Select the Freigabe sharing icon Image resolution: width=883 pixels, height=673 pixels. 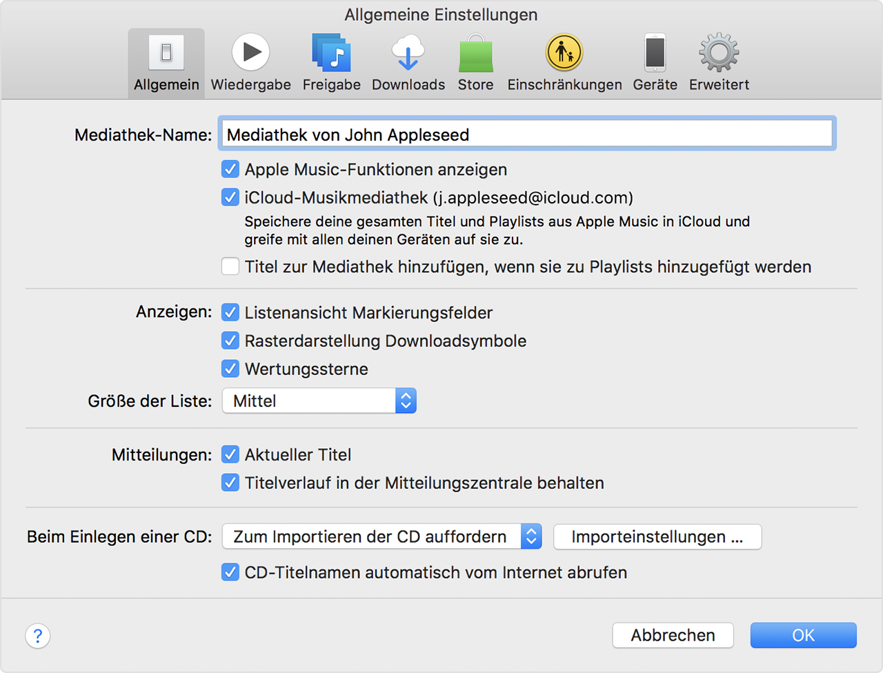click(331, 53)
